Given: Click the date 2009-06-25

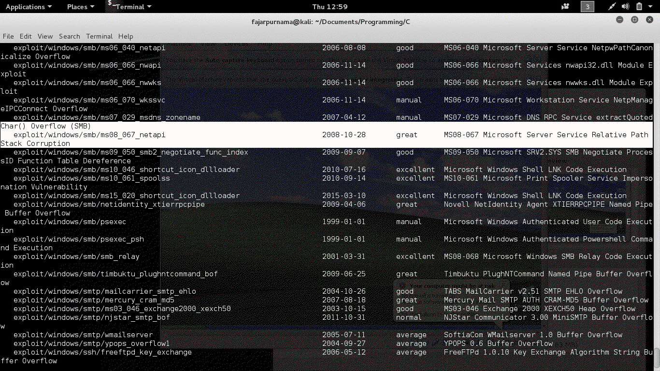Looking at the screenshot, I should click(x=344, y=274).
